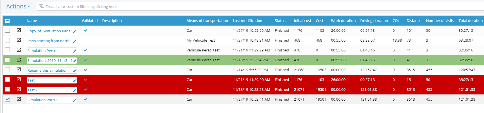Sort by Last modification column
The height and width of the screenshot is (113, 484).
(247, 21)
